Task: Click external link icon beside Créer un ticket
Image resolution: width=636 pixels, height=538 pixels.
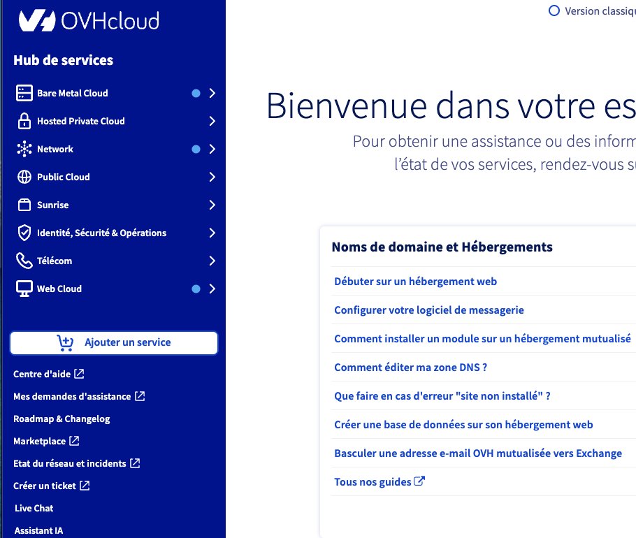Action: [85, 486]
